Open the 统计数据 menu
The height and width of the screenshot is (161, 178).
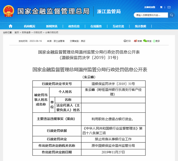point(140,26)
